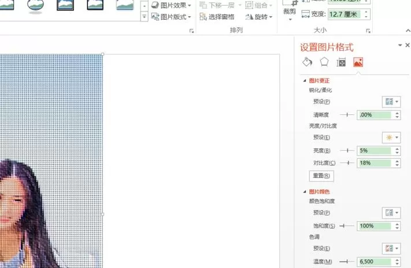This screenshot has width=411, height=268.
Task: Open color saturation 预设 dropdown
Action: (391, 213)
